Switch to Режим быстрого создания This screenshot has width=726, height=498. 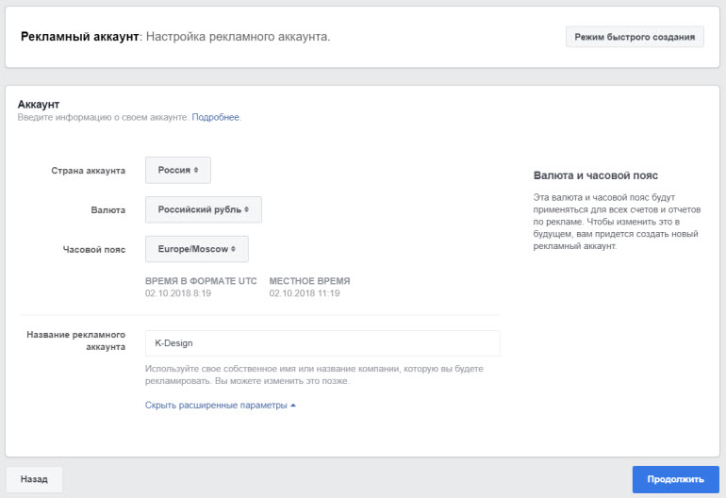(x=635, y=37)
